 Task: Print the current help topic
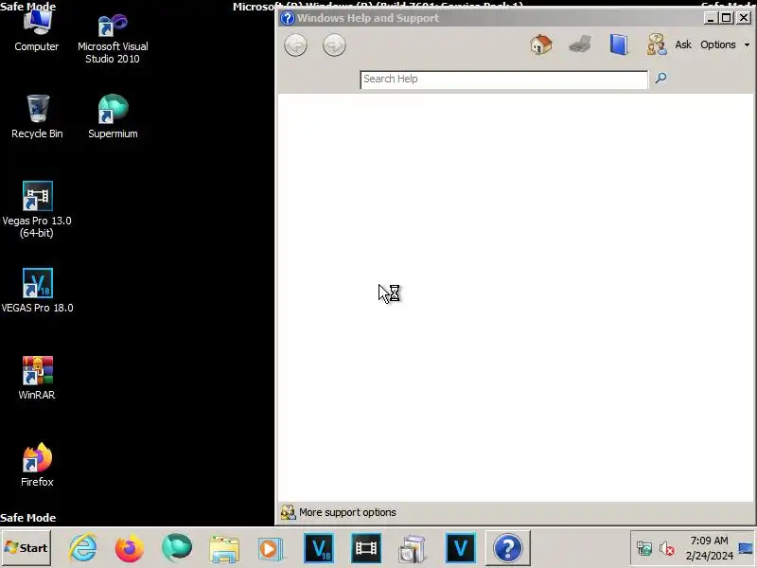coord(580,44)
